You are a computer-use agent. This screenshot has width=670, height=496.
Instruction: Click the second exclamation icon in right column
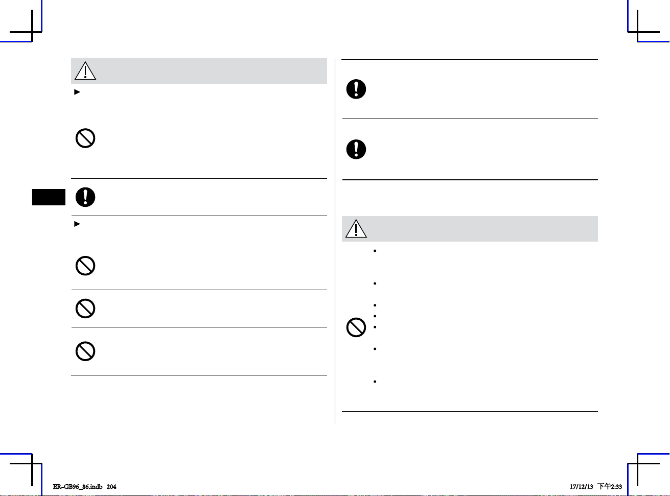tap(356, 149)
